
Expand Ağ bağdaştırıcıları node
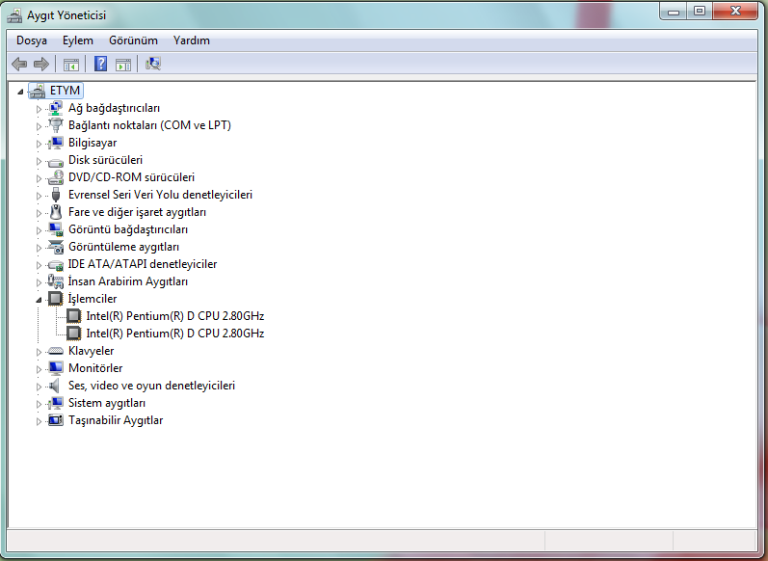(x=39, y=109)
